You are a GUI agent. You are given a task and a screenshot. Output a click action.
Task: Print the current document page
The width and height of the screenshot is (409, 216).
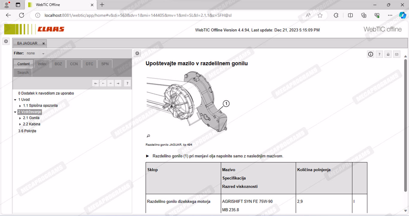(x=388, y=54)
